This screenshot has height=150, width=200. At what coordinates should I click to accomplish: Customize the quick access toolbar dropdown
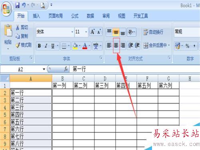[51, 5]
